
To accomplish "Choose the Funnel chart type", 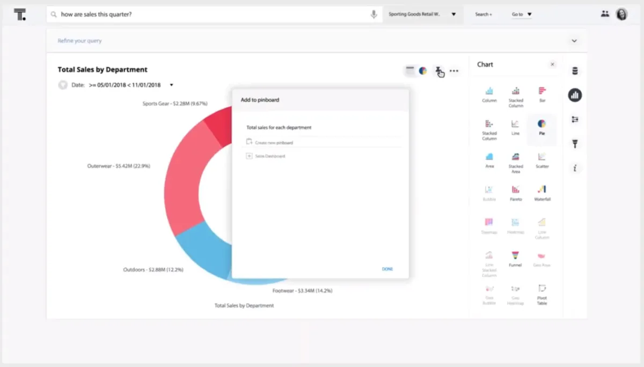I will click(x=515, y=259).
